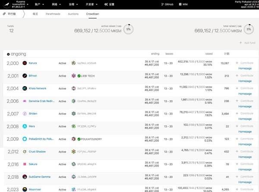Click Contribute for Bifrost

coord(245,76)
